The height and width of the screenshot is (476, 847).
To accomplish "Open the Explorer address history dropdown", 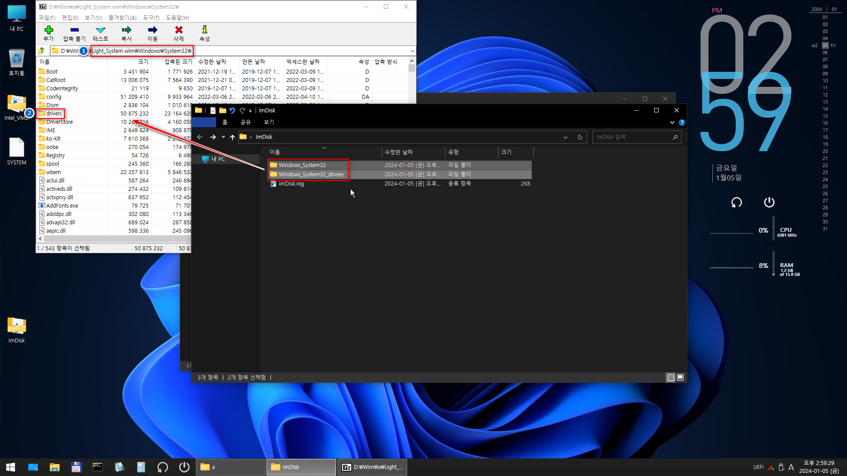I will point(566,137).
